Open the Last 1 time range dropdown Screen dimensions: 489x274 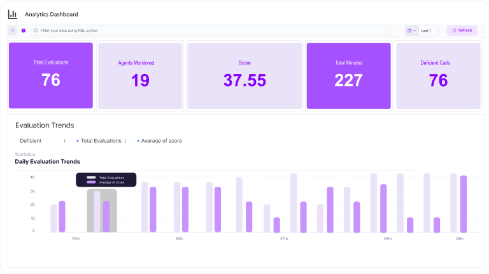(426, 31)
